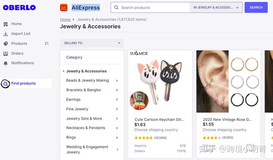Click the Find products magnifier icon
Viewport: 273px width, 160px height.
point(6,84)
